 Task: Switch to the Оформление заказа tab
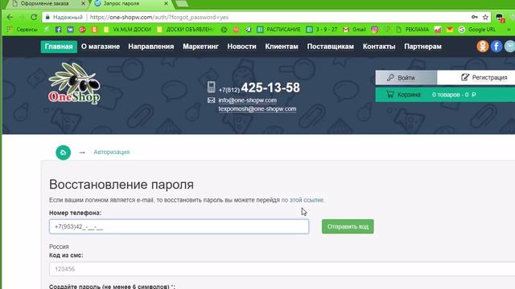(x=45, y=3)
